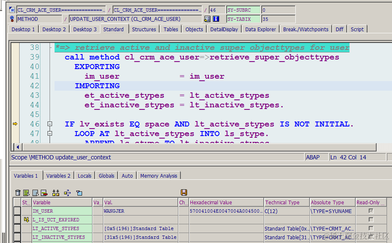Collapse the IF block at line 46
The image size is (392, 243).
point(50,124)
